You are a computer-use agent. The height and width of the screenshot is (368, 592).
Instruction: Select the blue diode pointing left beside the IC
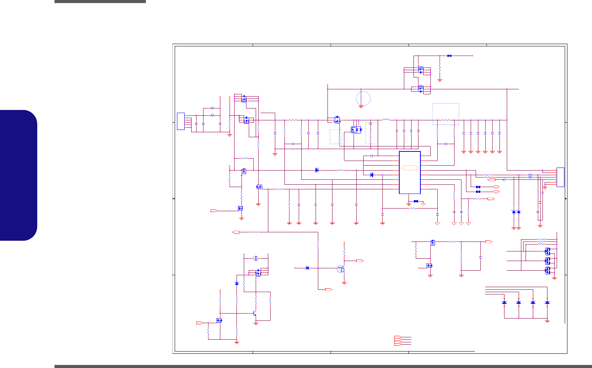(371, 175)
